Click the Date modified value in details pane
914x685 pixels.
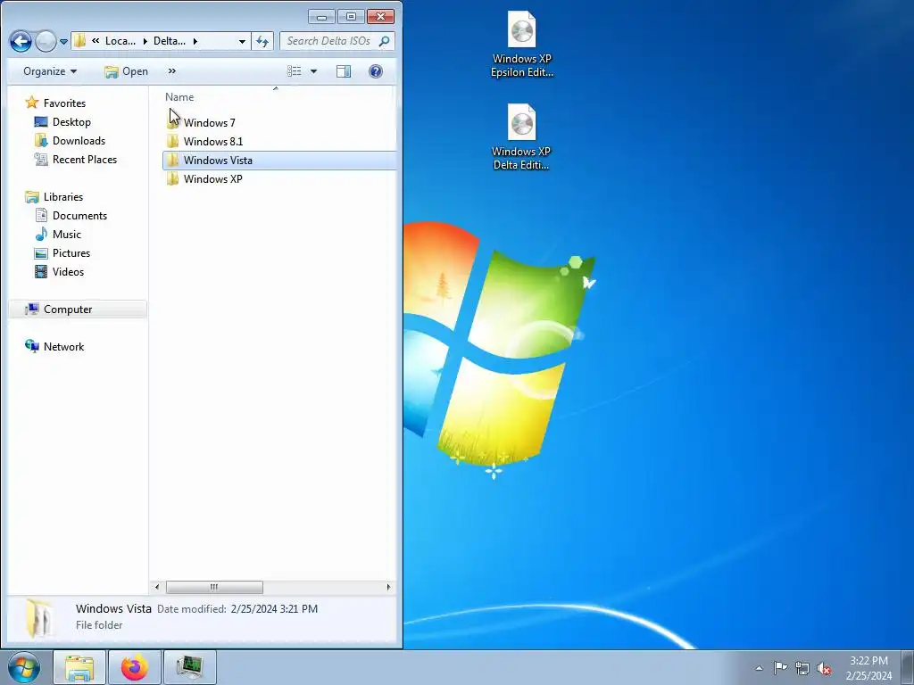[274, 608]
